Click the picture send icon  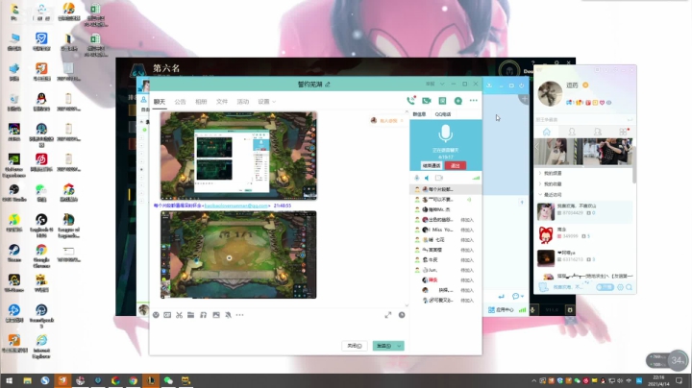pyautogui.click(x=216, y=315)
